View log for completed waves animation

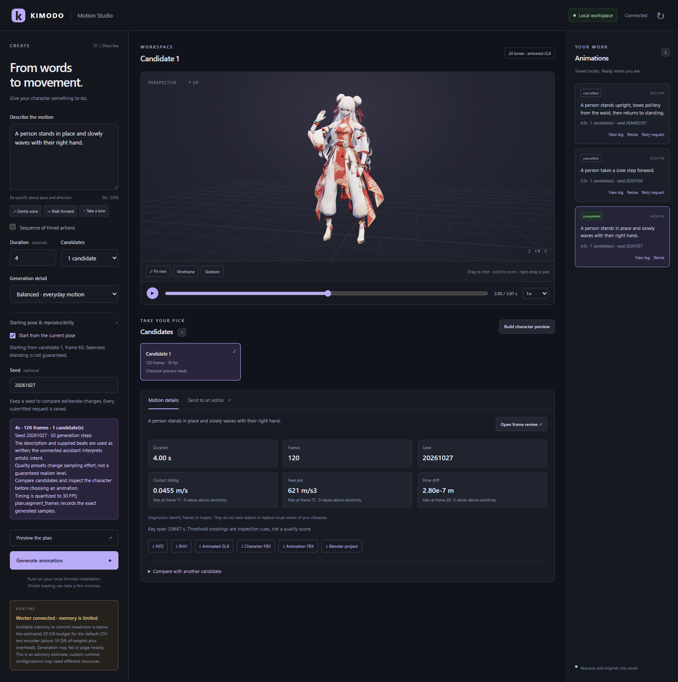(642, 258)
